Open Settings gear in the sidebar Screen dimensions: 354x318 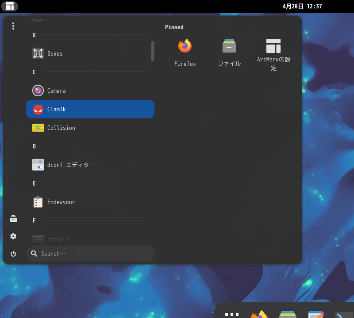(13, 236)
